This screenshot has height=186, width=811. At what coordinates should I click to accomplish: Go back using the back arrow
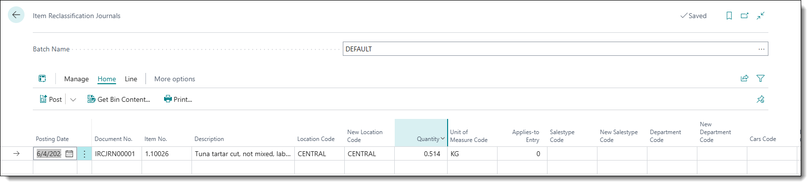point(16,15)
